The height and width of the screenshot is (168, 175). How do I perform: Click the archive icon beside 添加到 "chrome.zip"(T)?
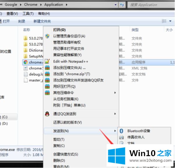point(47,74)
